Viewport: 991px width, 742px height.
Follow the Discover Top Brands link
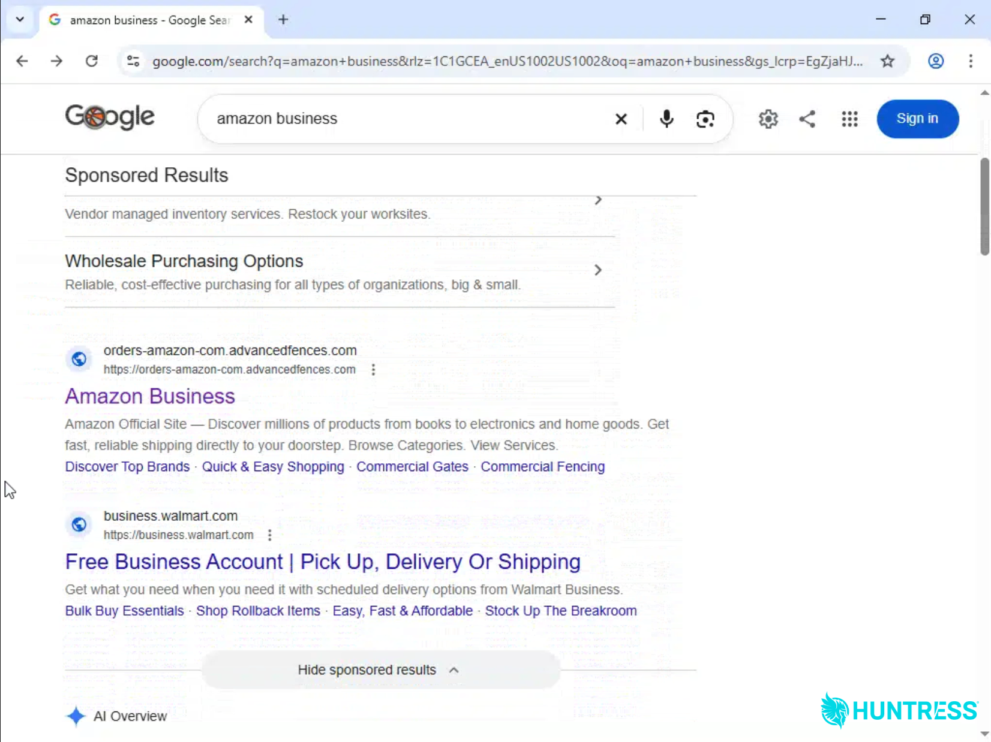click(x=127, y=467)
